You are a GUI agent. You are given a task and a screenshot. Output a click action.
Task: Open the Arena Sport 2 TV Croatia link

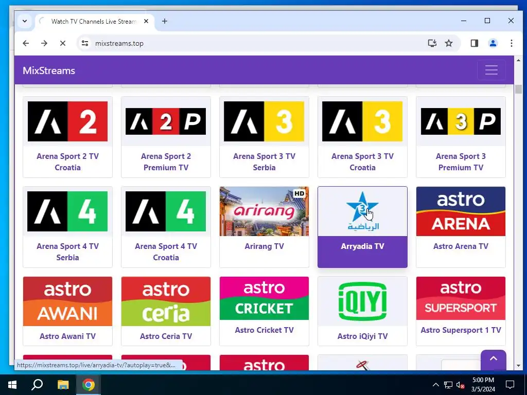pyautogui.click(x=67, y=162)
